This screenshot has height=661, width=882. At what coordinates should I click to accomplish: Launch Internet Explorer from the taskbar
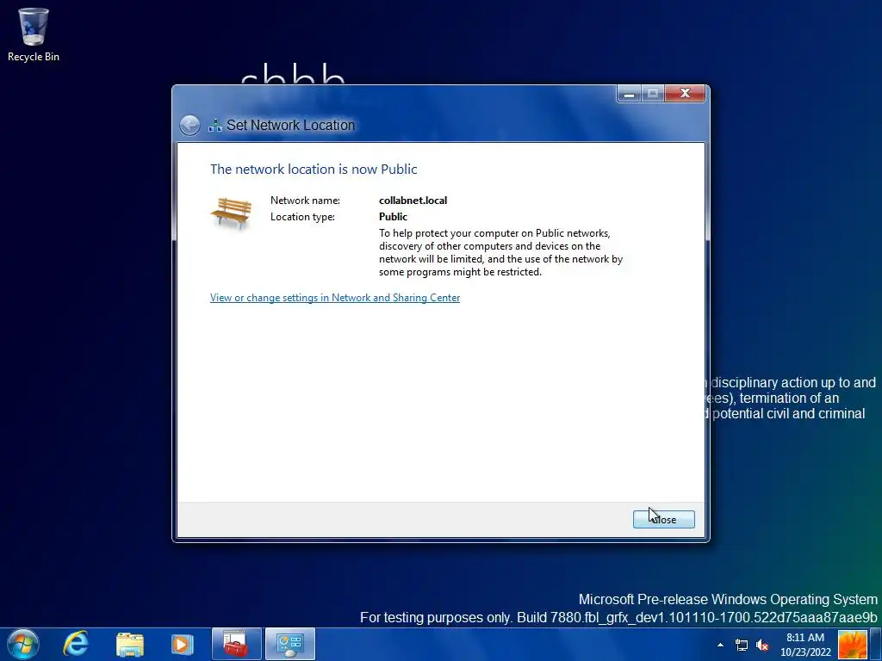pos(76,644)
